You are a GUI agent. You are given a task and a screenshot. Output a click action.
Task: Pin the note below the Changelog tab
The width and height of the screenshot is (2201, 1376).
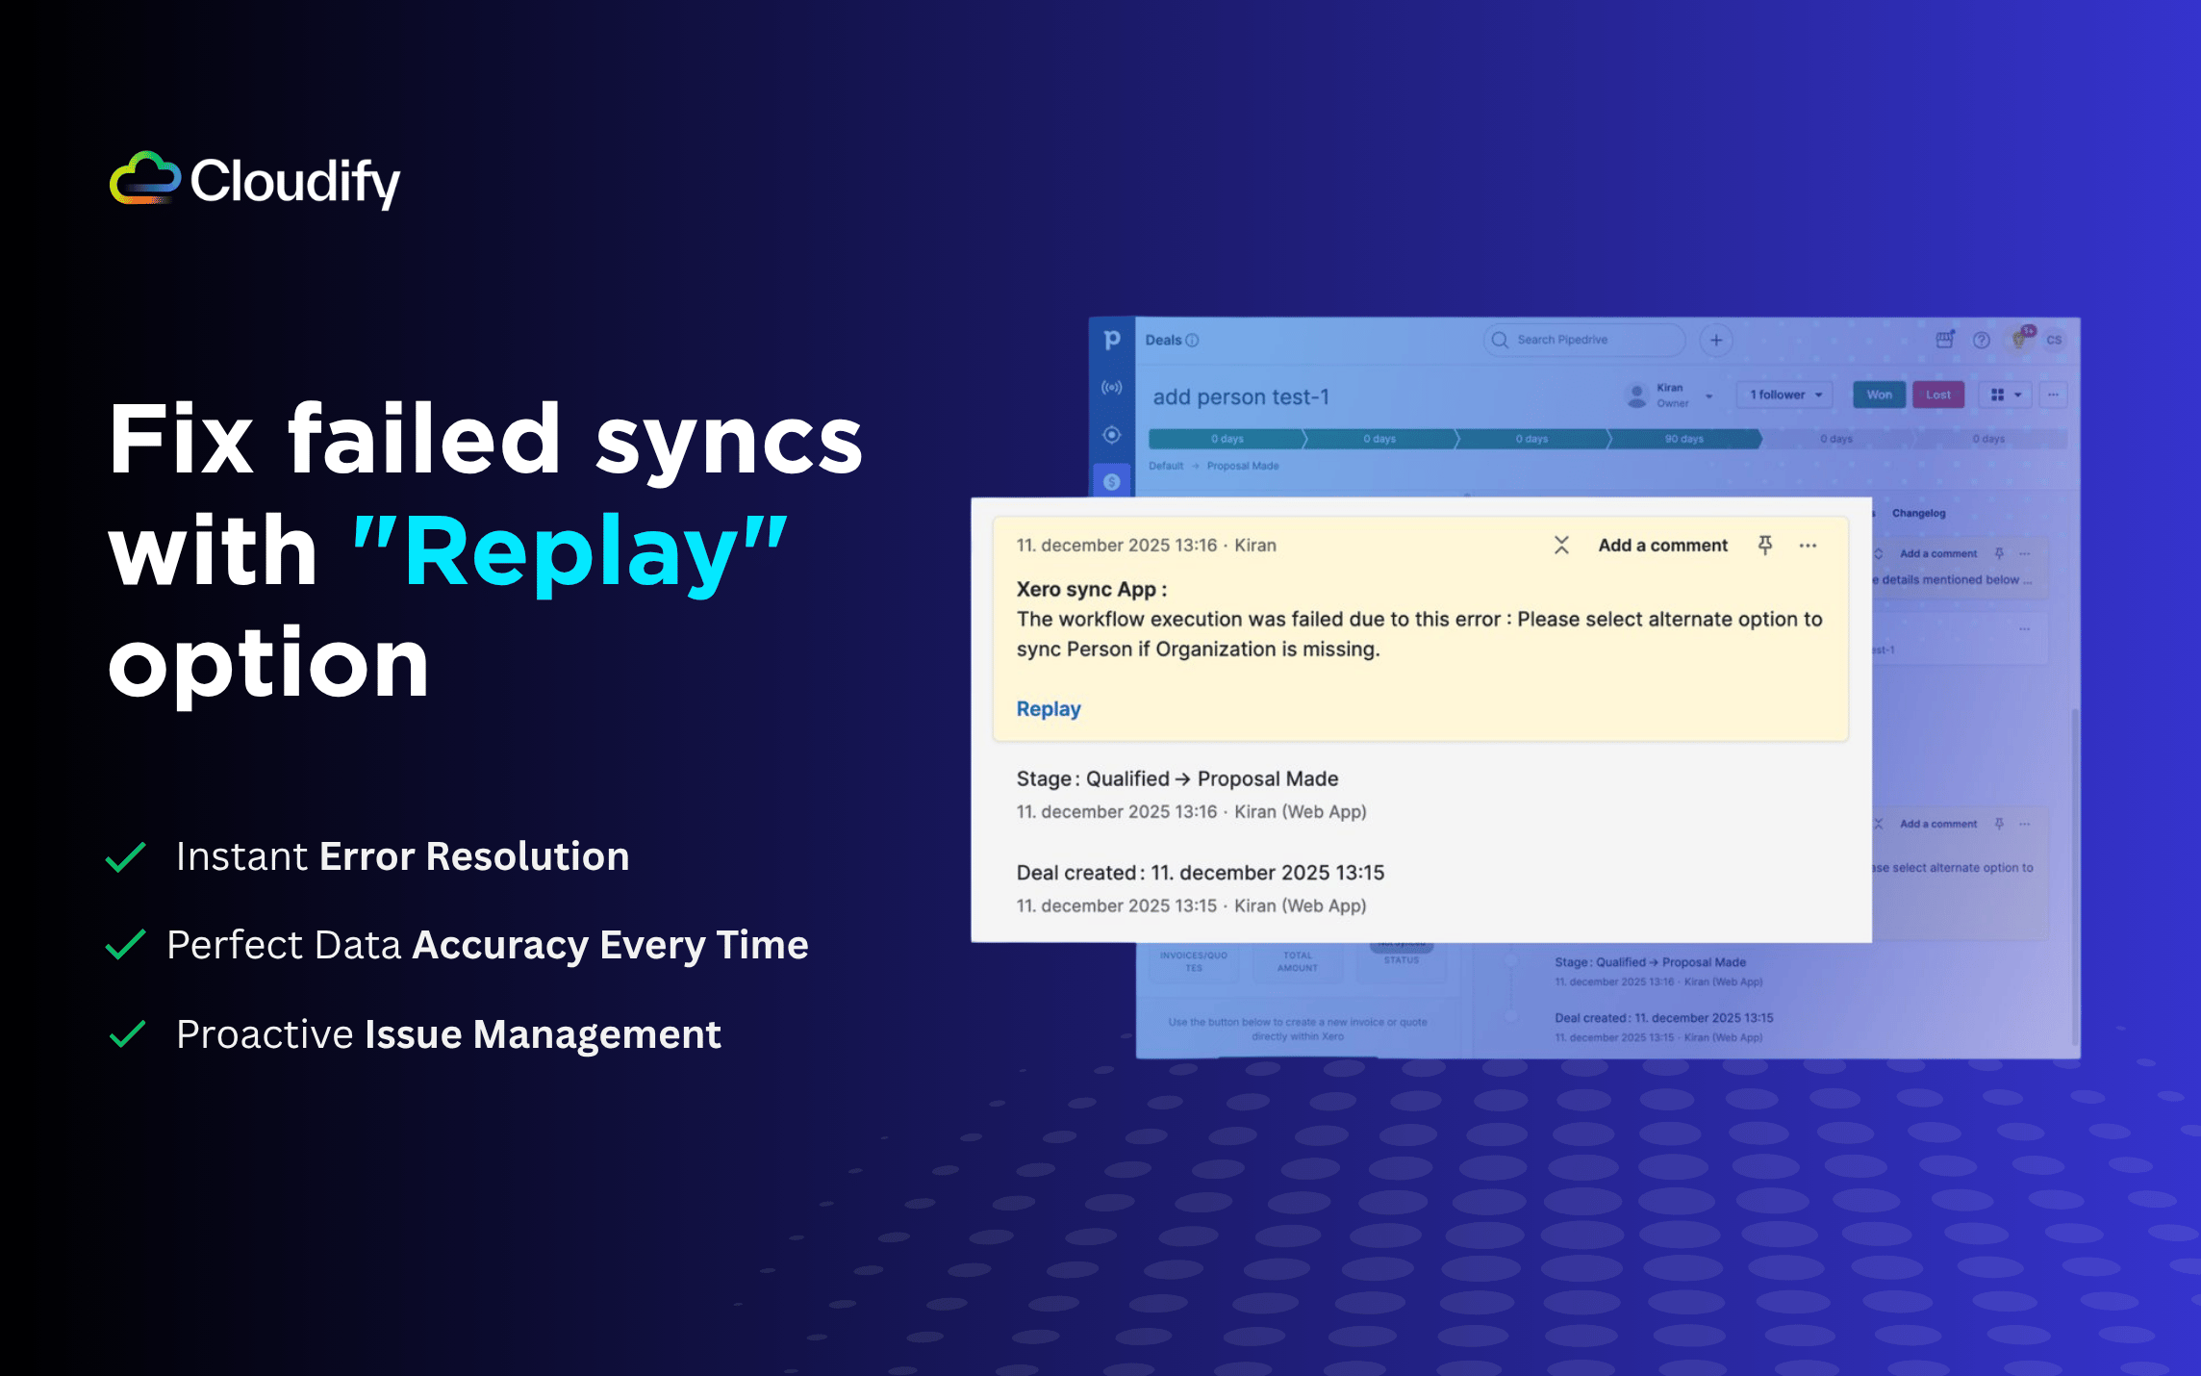[x=1999, y=553]
